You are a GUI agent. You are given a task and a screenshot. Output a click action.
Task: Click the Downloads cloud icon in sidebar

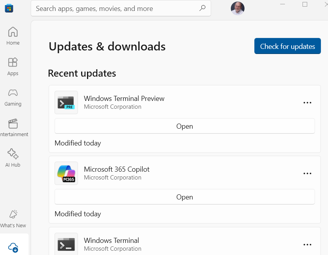[13, 248]
